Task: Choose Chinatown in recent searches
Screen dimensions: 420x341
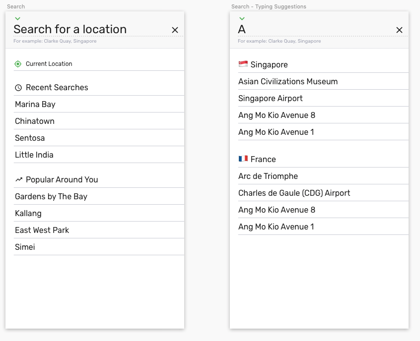Action: click(35, 121)
